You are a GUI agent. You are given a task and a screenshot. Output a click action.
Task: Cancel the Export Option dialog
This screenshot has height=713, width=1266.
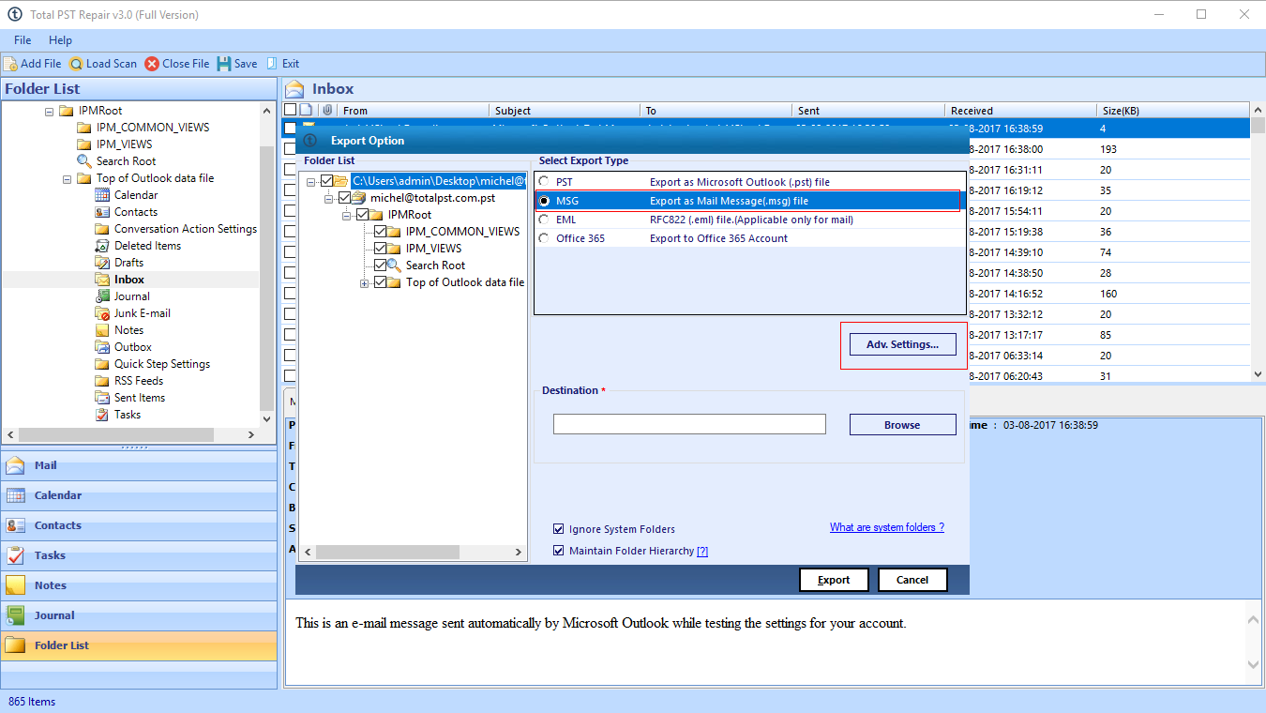click(912, 580)
